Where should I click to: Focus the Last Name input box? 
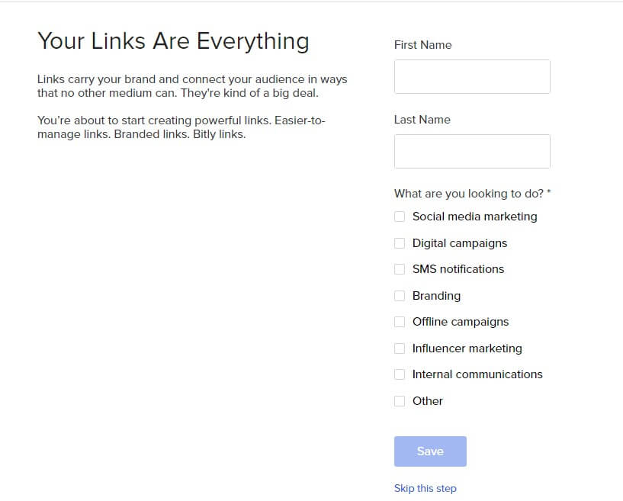[x=471, y=151]
